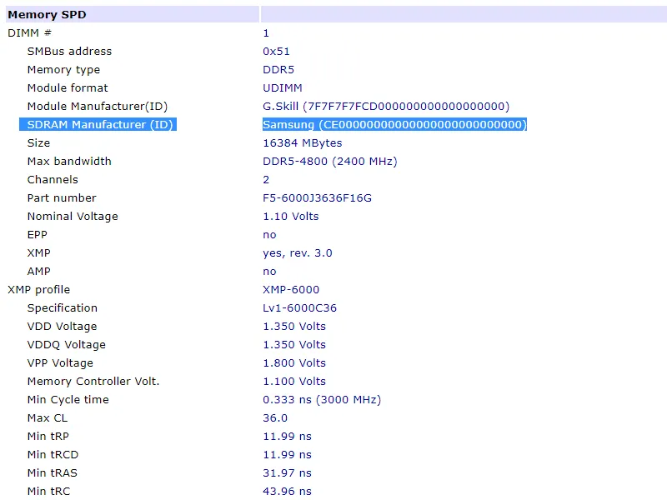Image resolution: width=667 pixels, height=500 pixels.
Task: Click the XMP-6000 profile value
Action: tap(291, 289)
